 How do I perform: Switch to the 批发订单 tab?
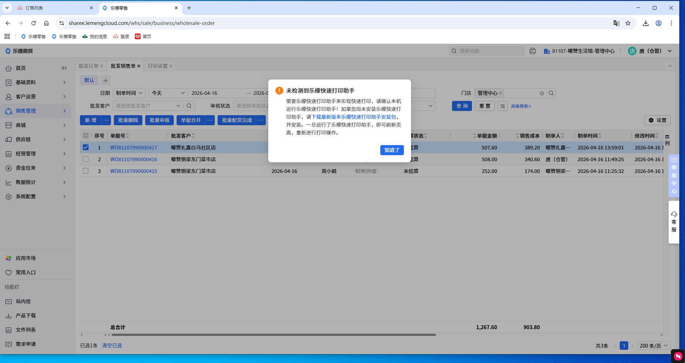[88, 66]
